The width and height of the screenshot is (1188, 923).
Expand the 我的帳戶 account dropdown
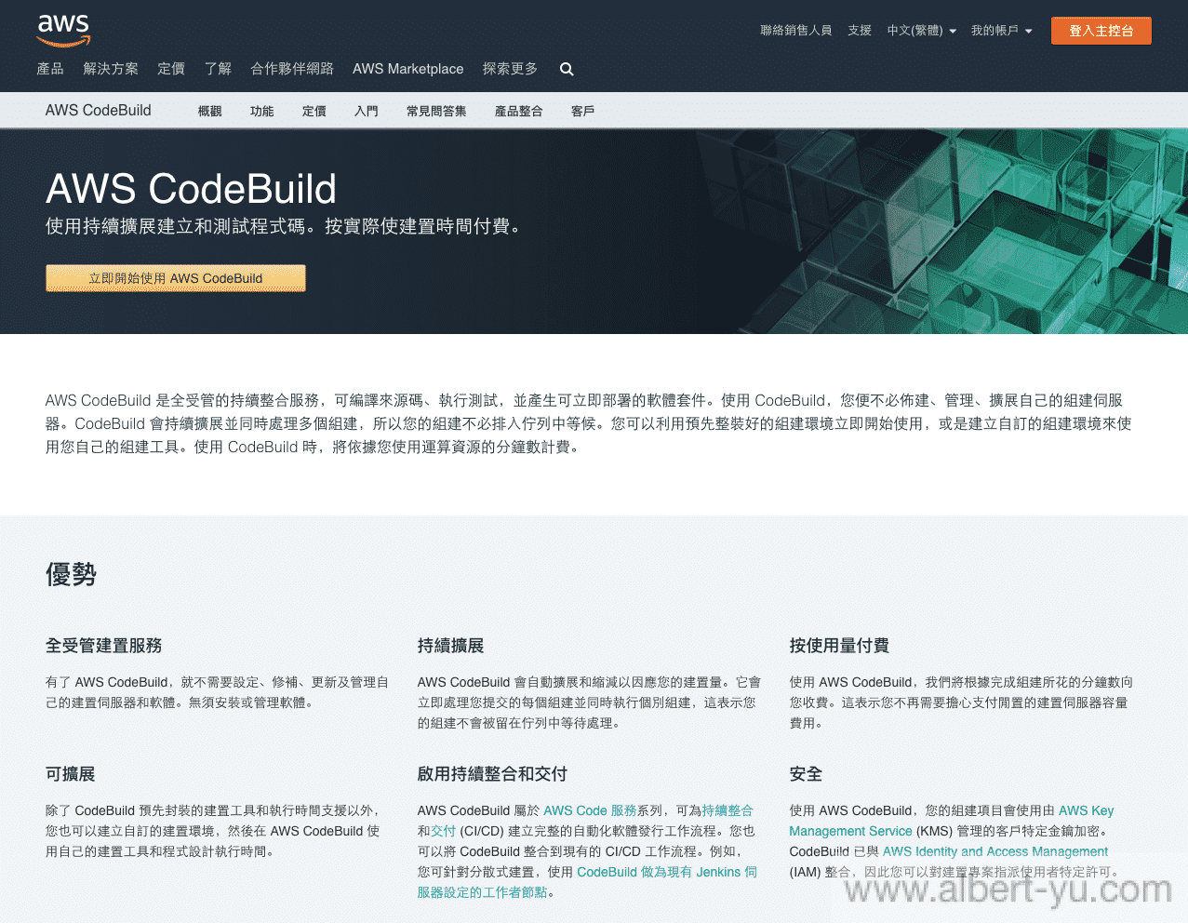[1001, 31]
